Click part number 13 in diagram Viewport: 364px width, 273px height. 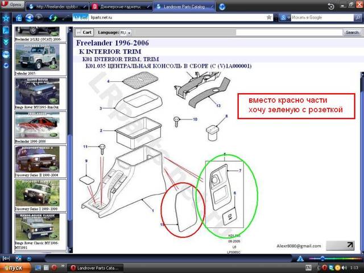[218, 106]
